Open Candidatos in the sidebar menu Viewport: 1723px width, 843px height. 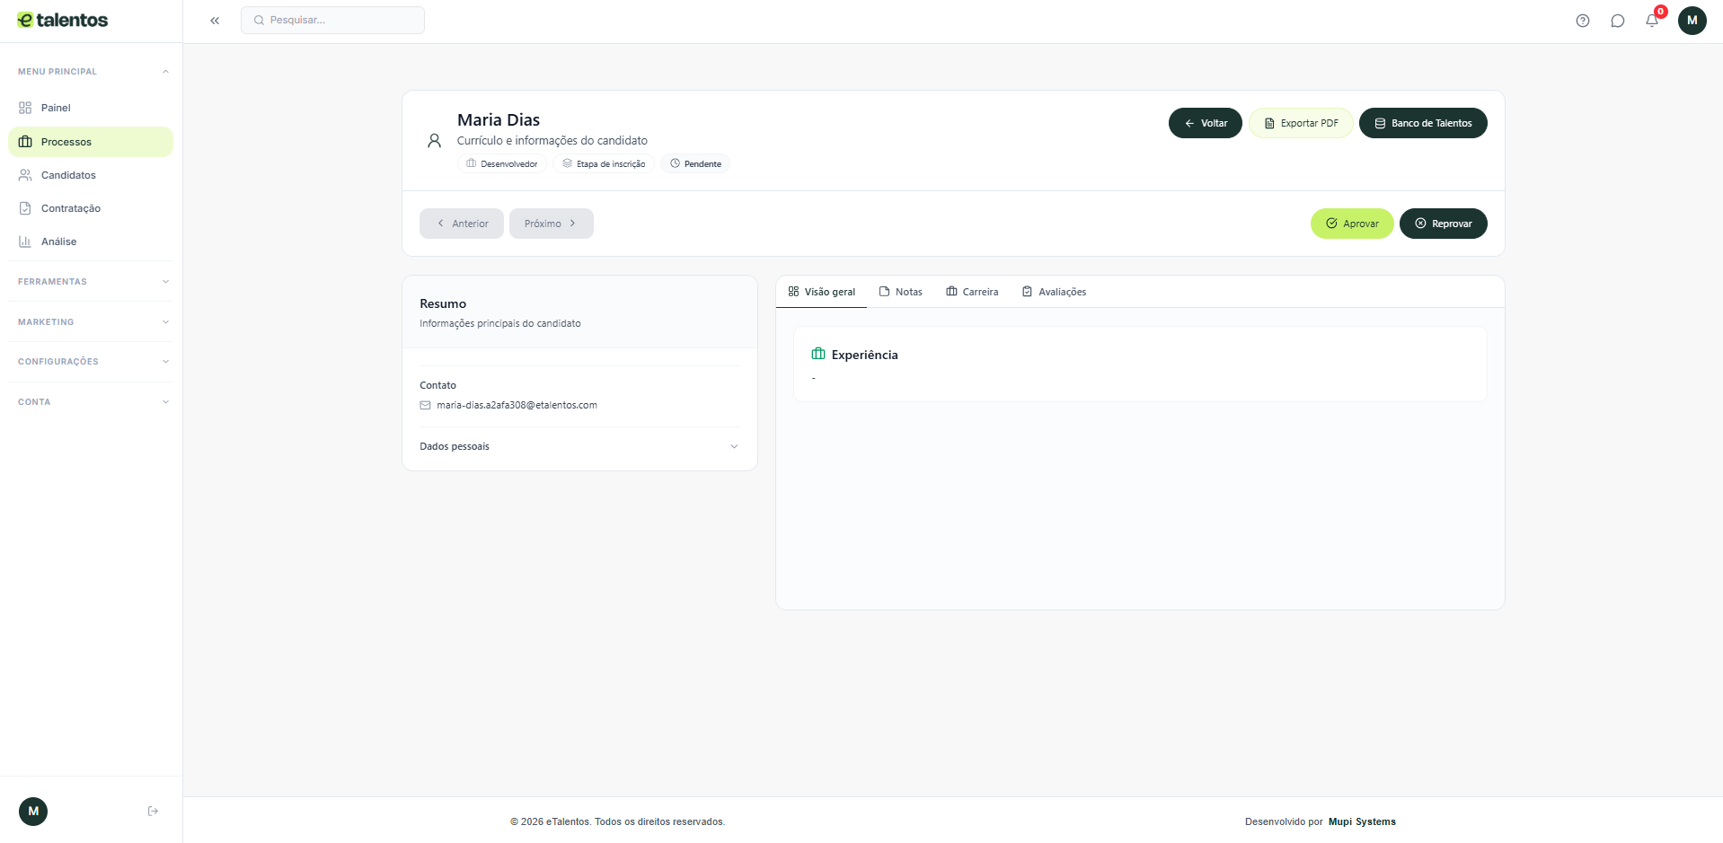[68, 175]
